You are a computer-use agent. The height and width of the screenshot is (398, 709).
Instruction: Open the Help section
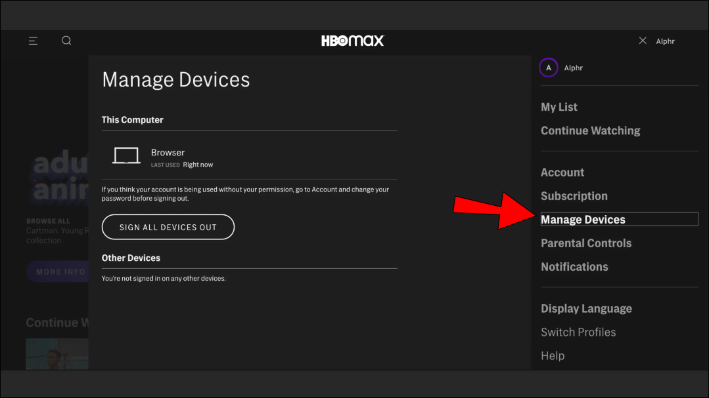click(553, 355)
